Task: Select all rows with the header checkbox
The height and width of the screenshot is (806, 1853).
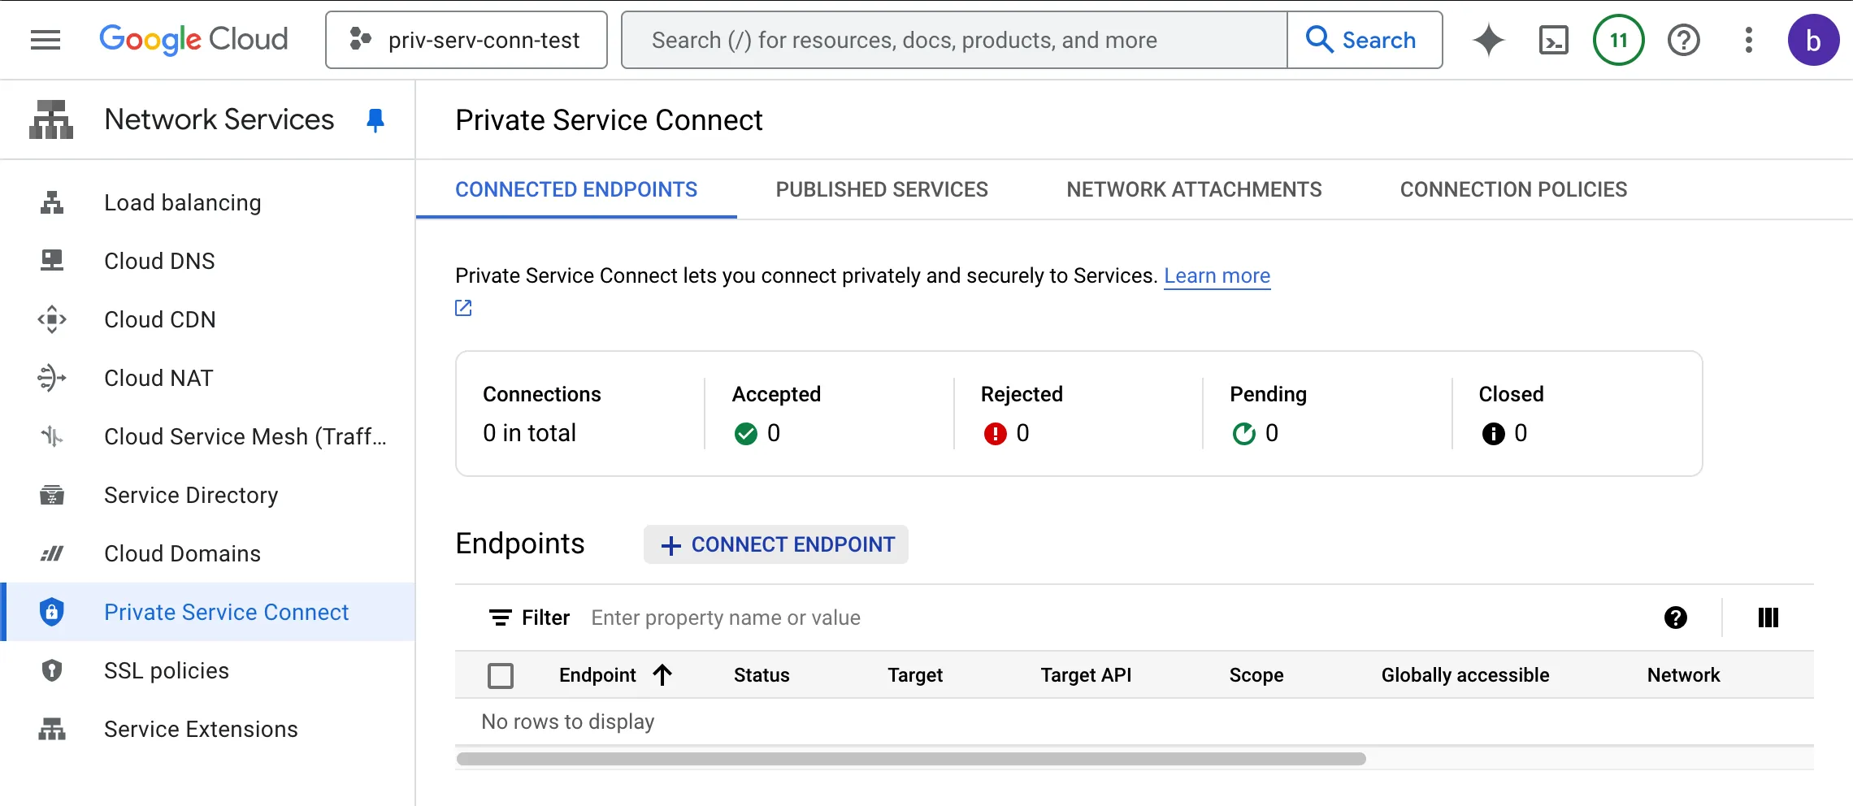Action: pos(501,675)
